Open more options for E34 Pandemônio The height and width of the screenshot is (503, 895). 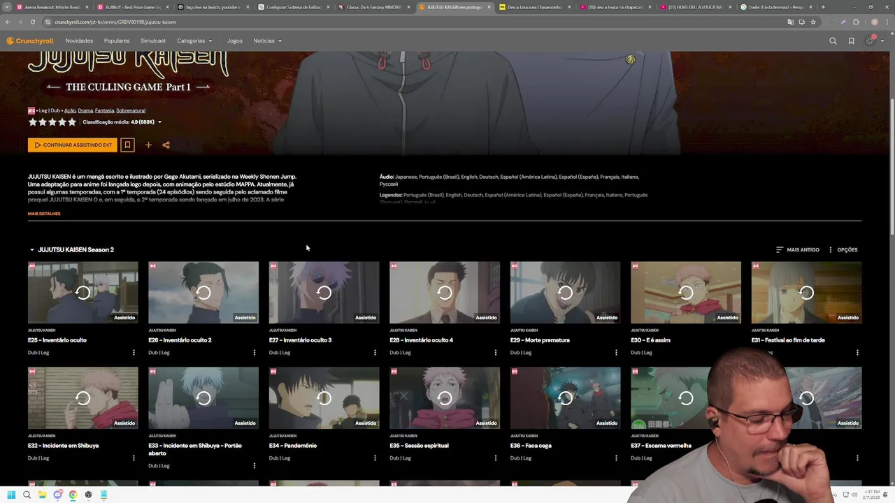pos(375,458)
